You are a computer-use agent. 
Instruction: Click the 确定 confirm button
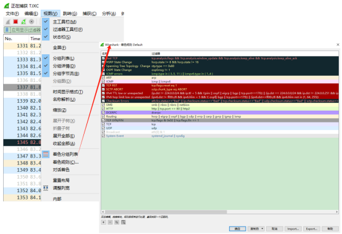[238, 229]
